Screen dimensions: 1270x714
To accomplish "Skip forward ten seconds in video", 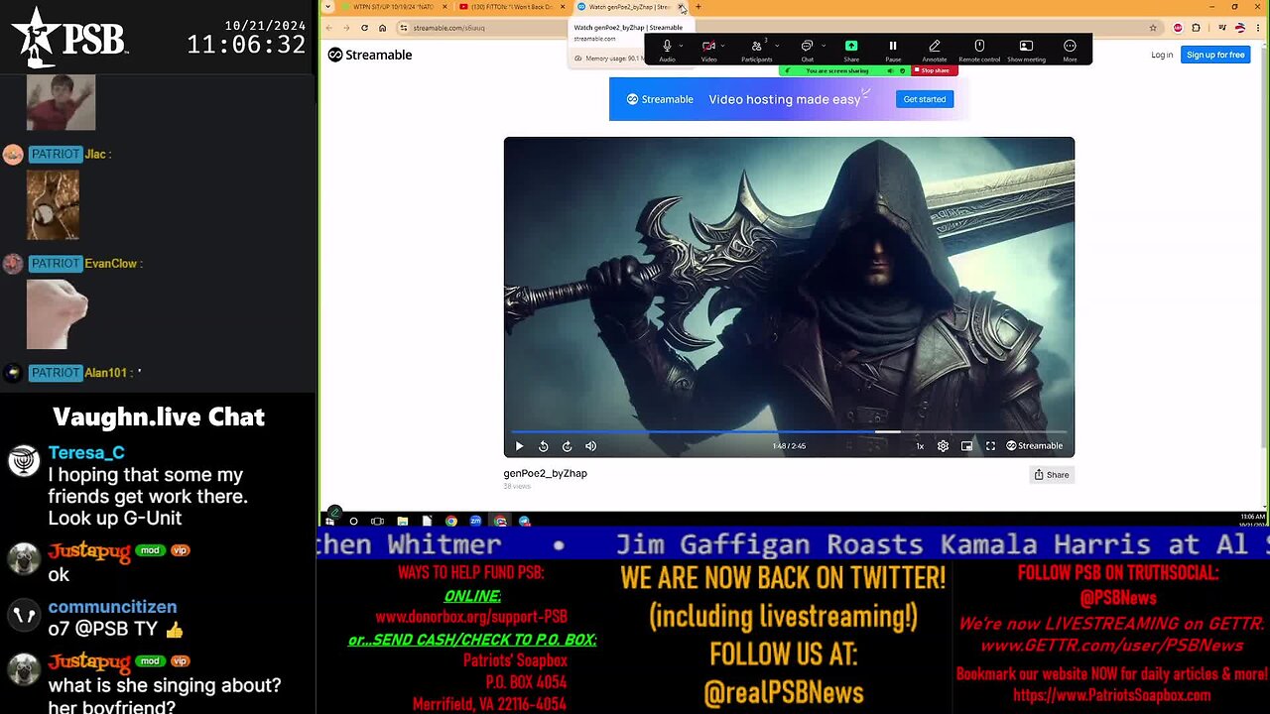I will (567, 446).
